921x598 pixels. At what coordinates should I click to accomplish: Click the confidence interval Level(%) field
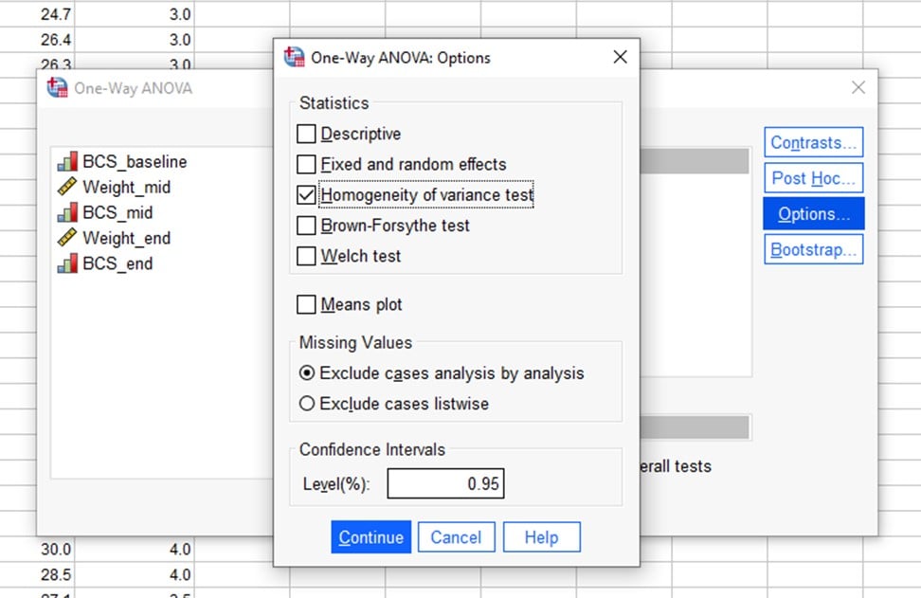point(445,484)
